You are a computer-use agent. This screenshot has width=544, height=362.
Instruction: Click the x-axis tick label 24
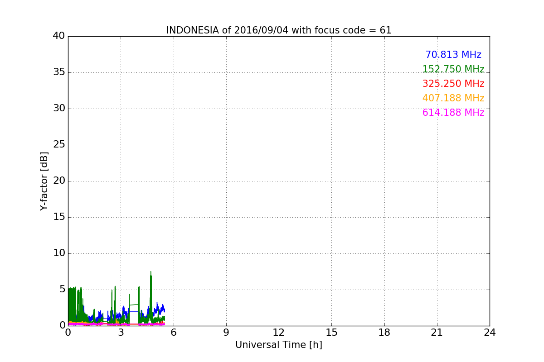pyautogui.click(x=490, y=333)
